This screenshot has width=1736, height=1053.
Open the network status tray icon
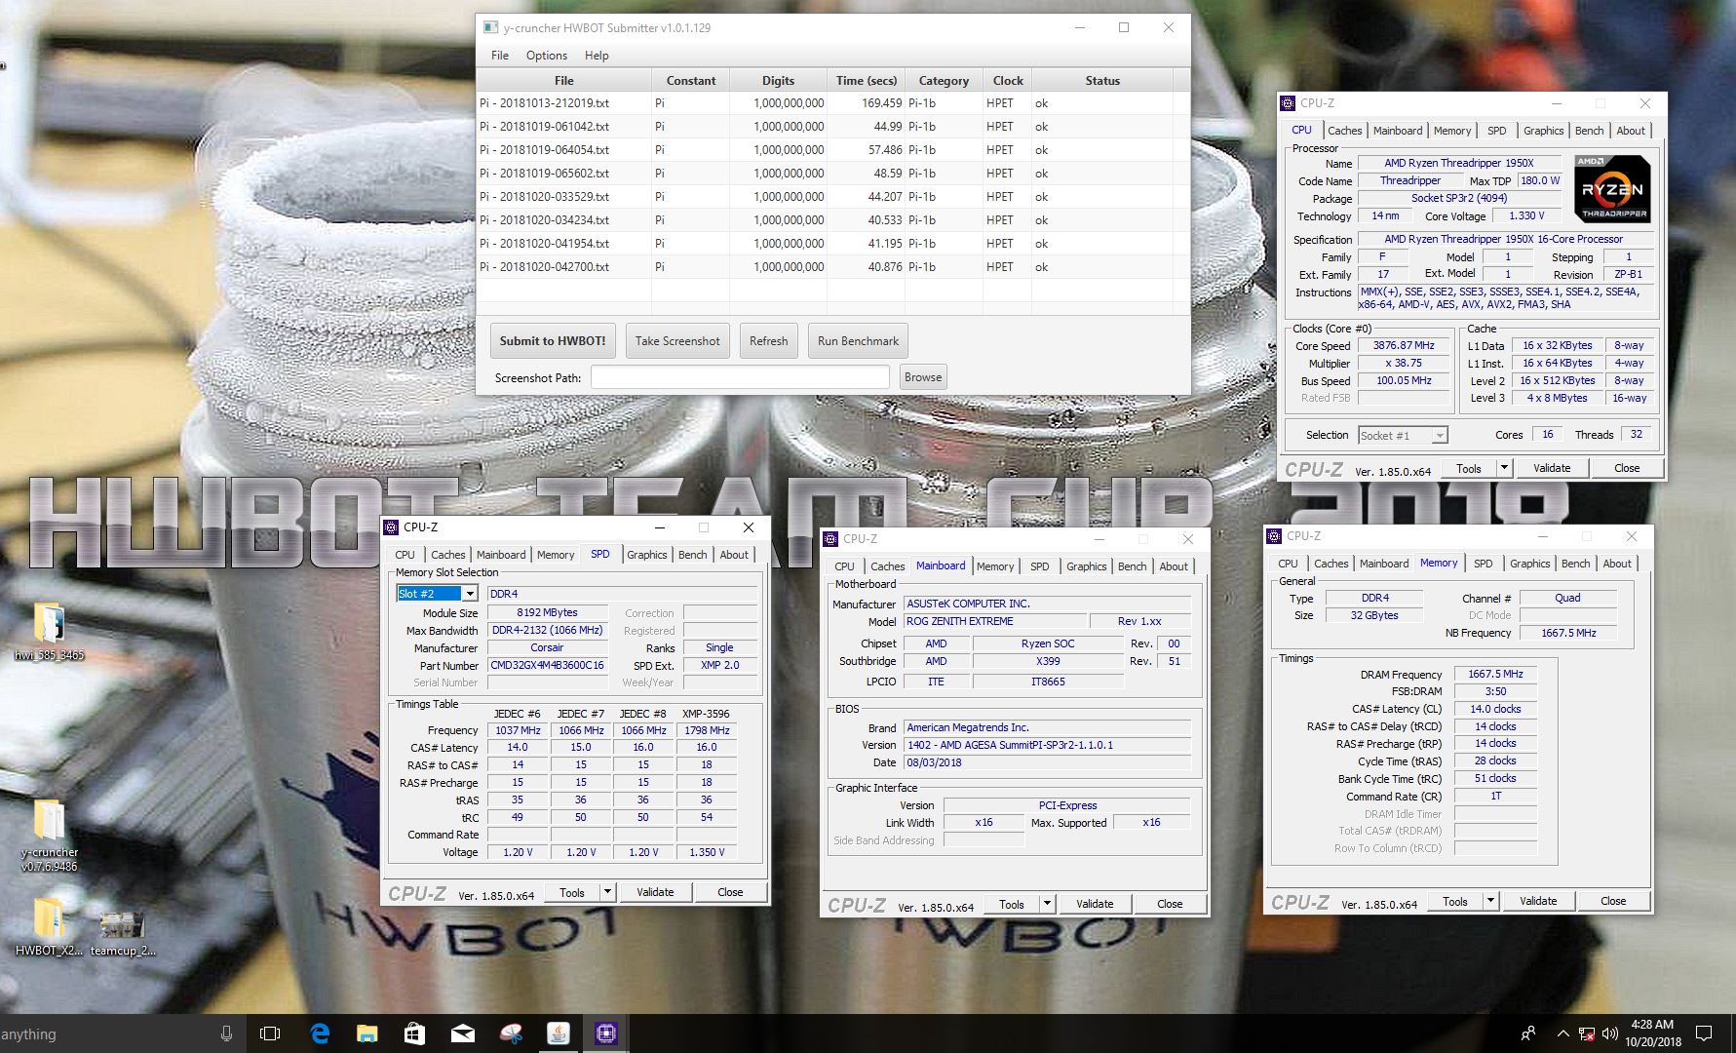click(x=1587, y=1033)
